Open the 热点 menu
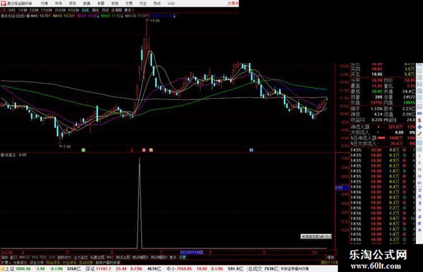Viewport: 423px width, 272px height. point(157,4)
